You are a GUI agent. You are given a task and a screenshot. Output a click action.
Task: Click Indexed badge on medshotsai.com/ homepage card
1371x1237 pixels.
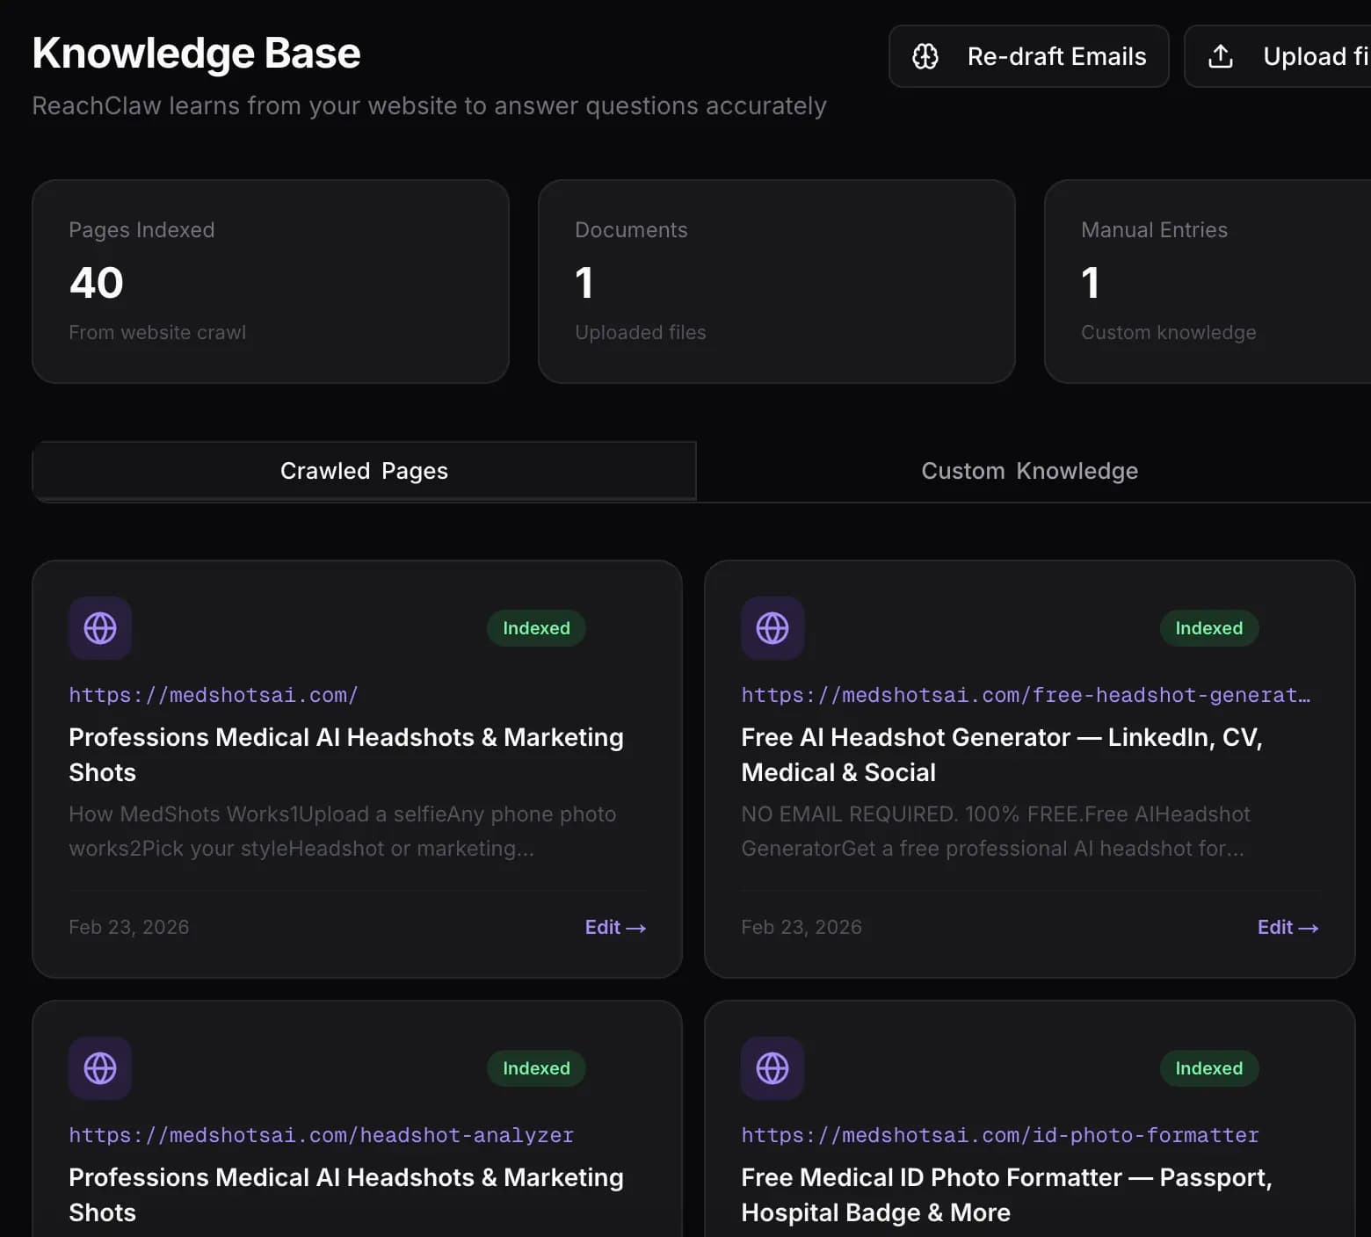pos(536,628)
